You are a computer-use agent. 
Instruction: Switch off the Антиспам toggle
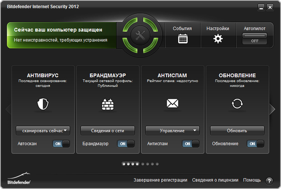(x=191, y=144)
